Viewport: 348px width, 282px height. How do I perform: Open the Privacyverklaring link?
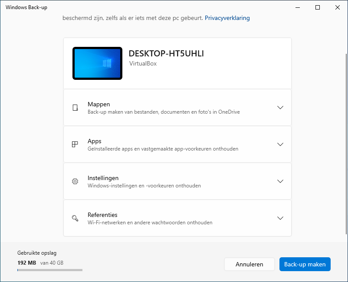pyautogui.click(x=227, y=18)
